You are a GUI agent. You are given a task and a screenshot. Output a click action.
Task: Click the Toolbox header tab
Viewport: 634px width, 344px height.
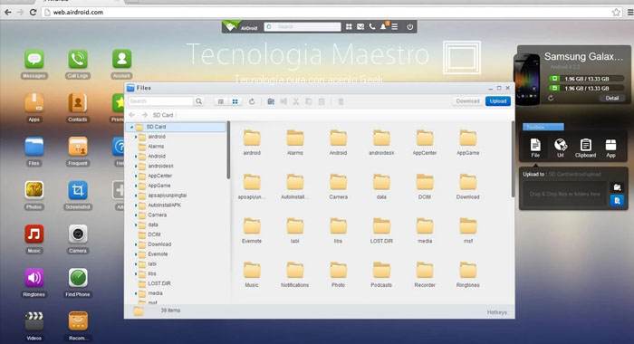[543, 127]
